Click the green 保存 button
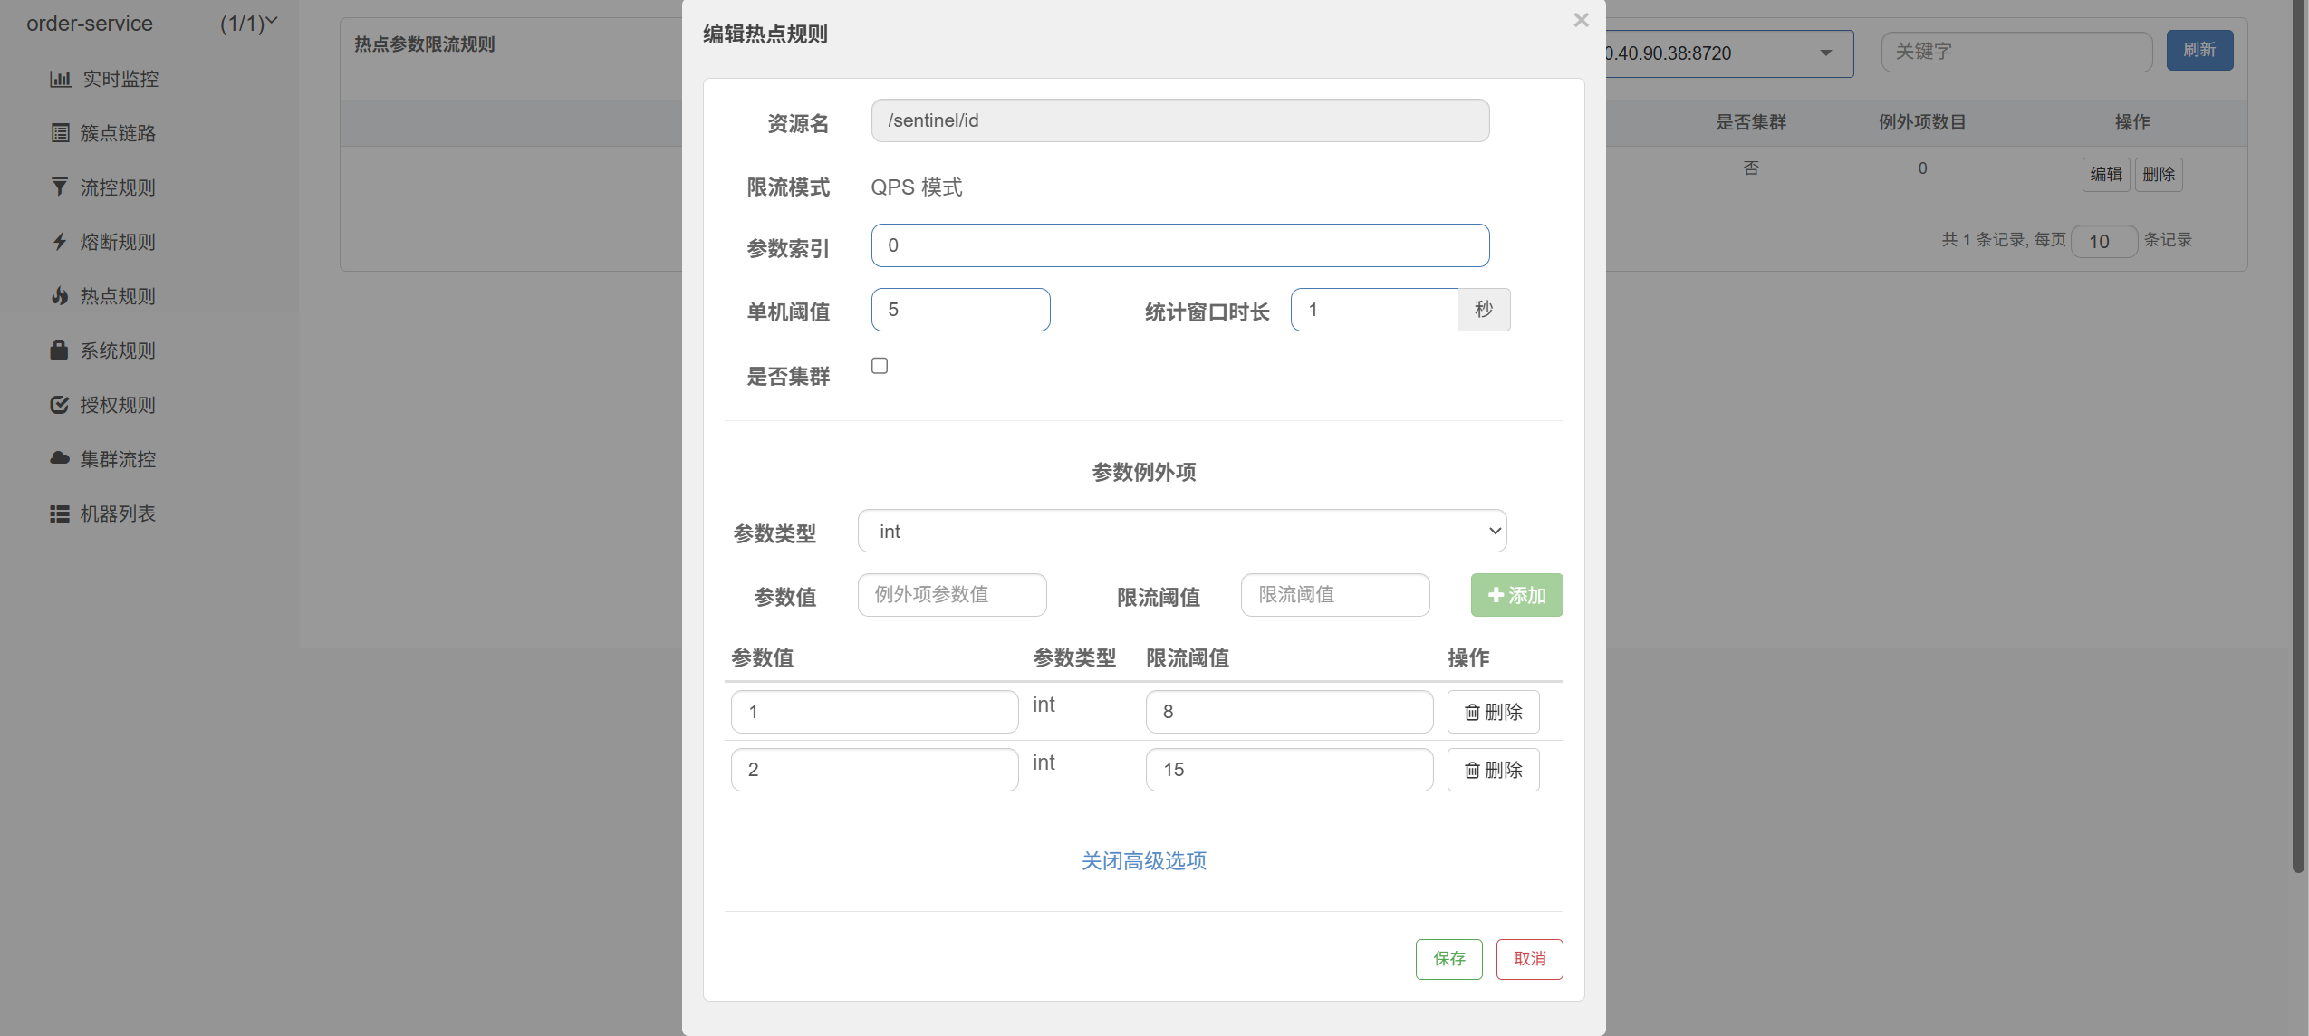The image size is (2309, 1036). (x=1448, y=959)
